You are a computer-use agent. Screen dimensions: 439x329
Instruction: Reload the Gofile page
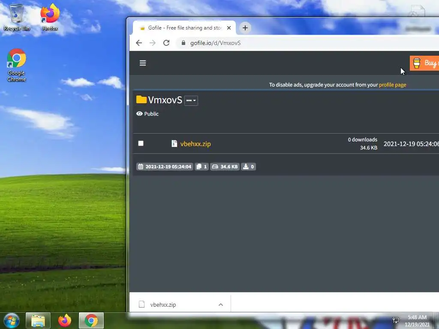[x=166, y=43]
